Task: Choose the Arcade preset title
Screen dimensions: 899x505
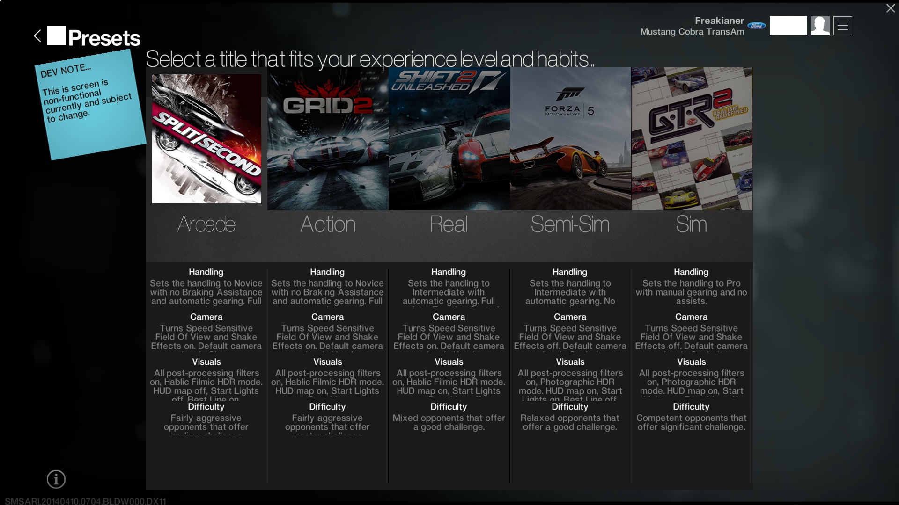Action: pos(206,224)
